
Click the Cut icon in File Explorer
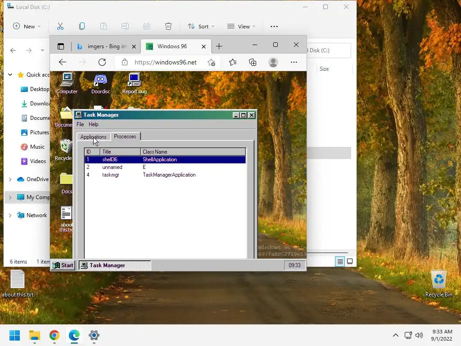[x=60, y=27]
